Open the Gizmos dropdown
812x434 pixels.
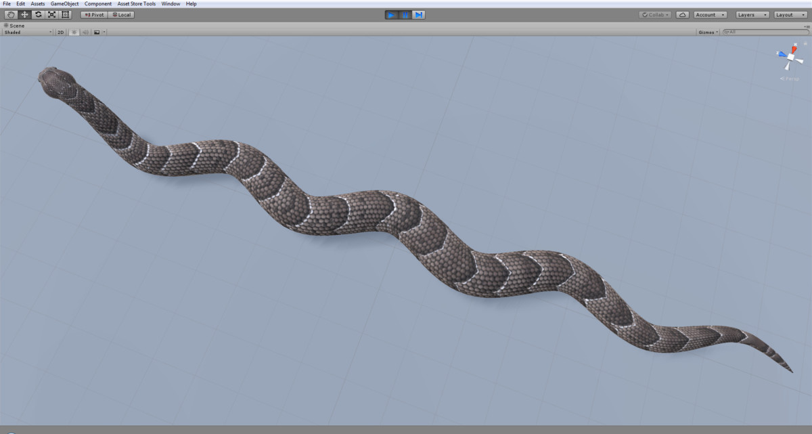point(706,31)
